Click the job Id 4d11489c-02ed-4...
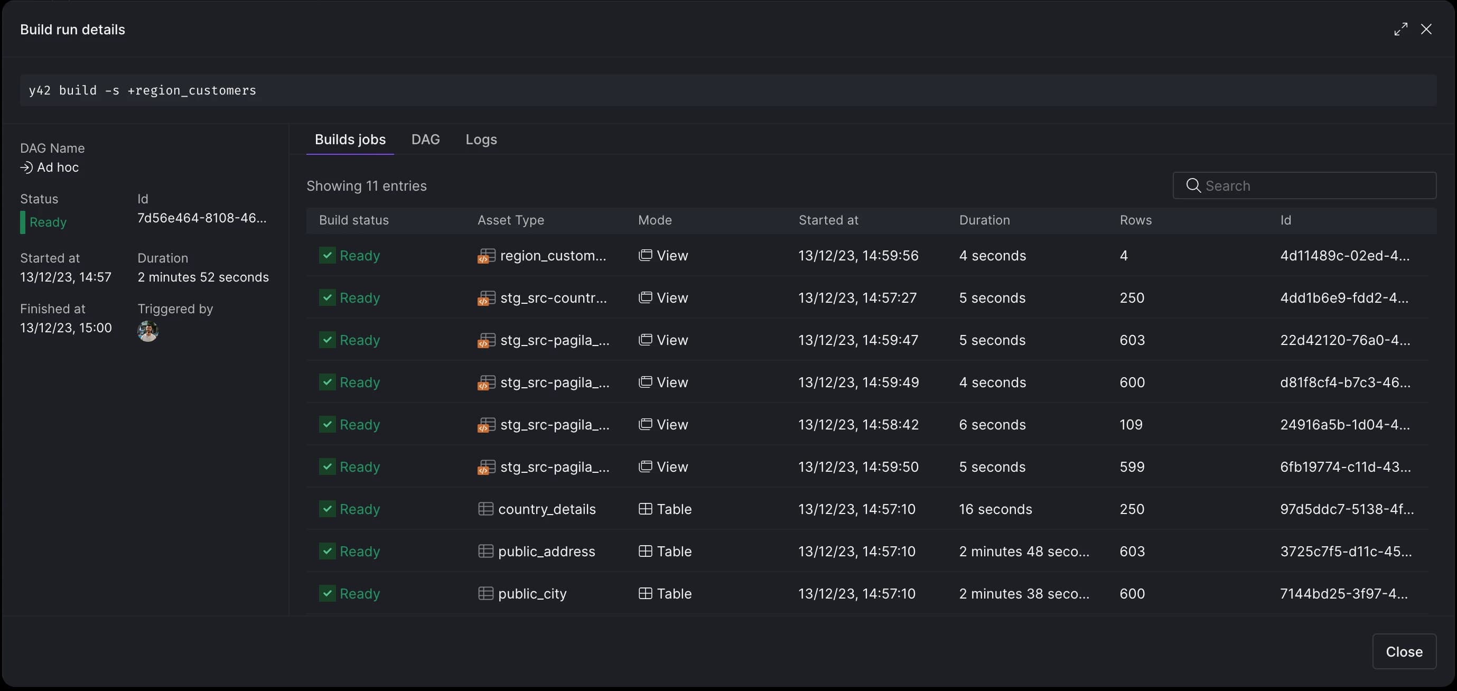 pyautogui.click(x=1344, y=256)
